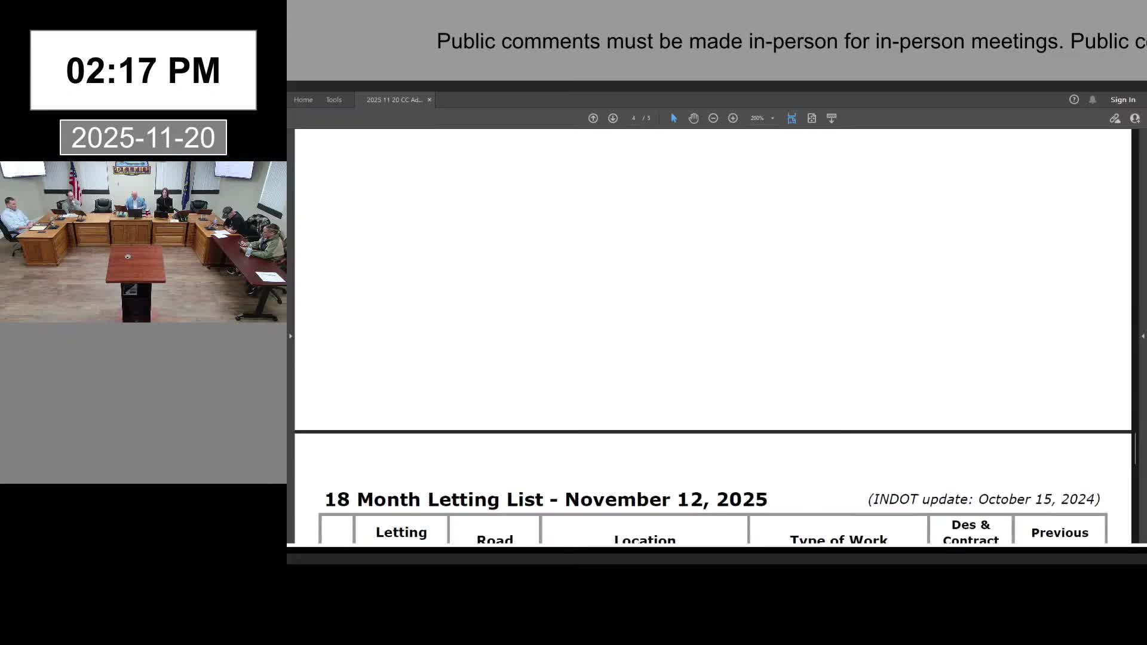Screen dimensions: 1147x645
Task: Toggle reading mode view
Action: (x=812, y=118)
